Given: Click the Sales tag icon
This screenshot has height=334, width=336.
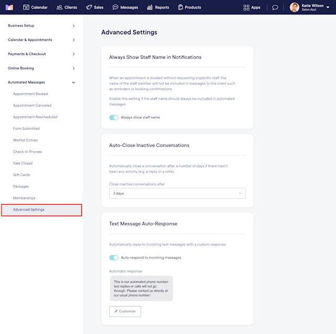Looking at the screenshot, I should coord(89,7).
